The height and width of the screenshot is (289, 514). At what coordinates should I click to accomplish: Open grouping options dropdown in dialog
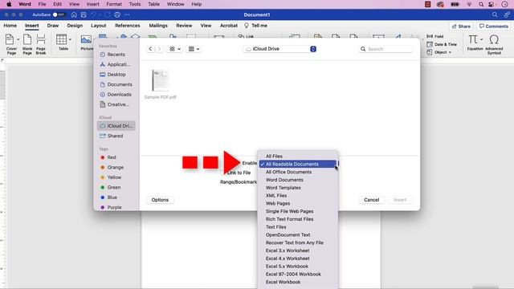pos(194,49)
